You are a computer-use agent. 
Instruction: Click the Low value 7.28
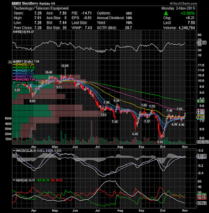pyautogui.click(x=38, y=23)
